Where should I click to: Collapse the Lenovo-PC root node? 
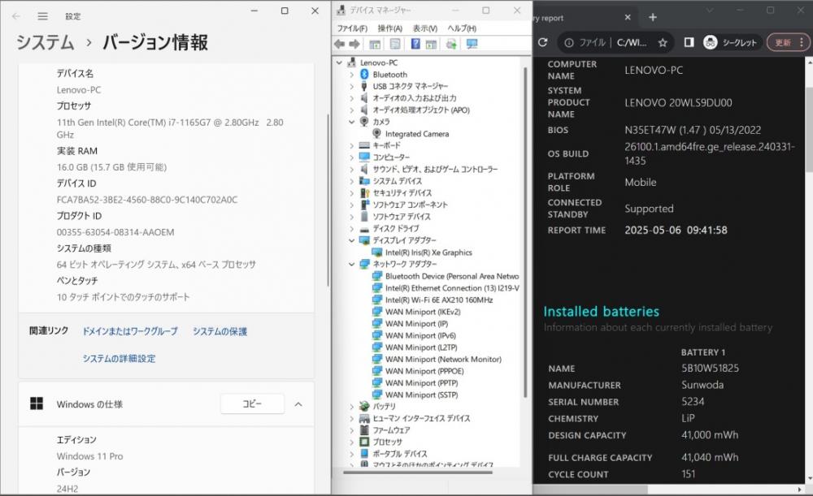340,63
